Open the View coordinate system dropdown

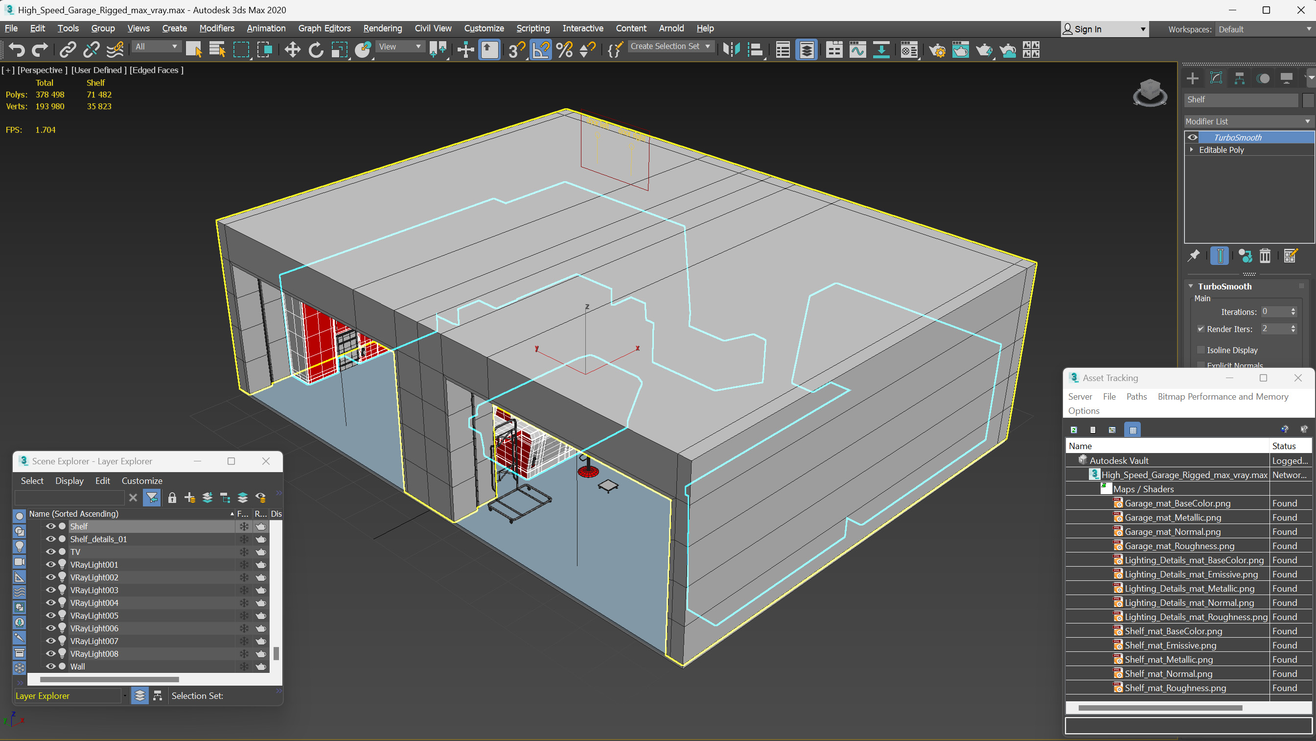point(400,47)
